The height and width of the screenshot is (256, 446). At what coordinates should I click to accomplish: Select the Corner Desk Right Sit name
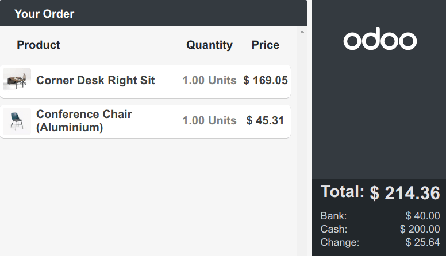[95, 80]
